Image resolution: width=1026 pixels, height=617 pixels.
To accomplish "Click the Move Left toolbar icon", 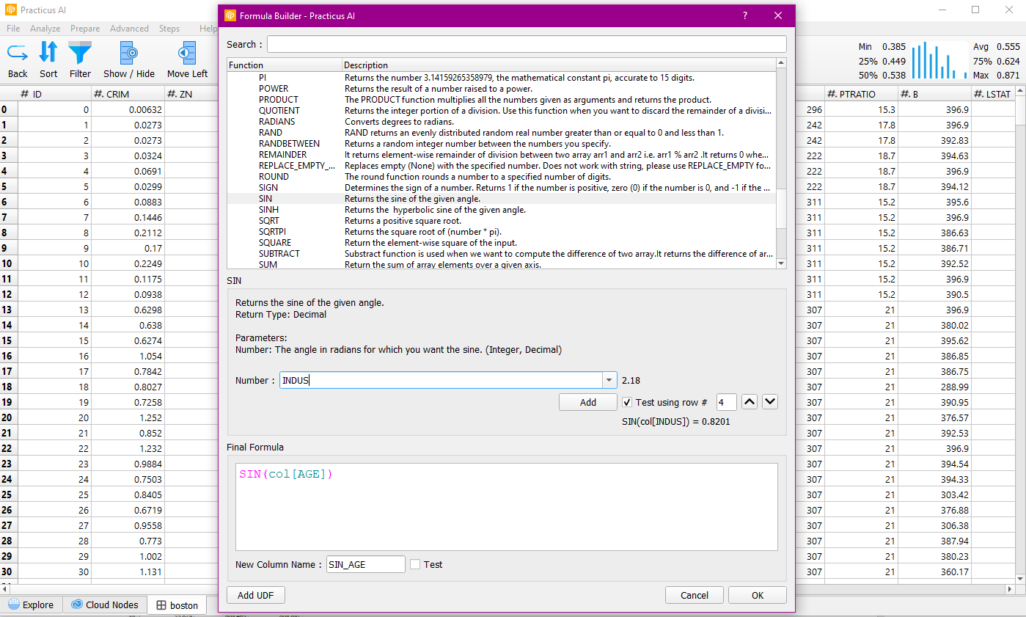I will tap(187, 52).
